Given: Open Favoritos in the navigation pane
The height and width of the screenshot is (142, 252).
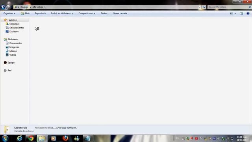Looking at the screenshot, I should click(x=12, y=20).
